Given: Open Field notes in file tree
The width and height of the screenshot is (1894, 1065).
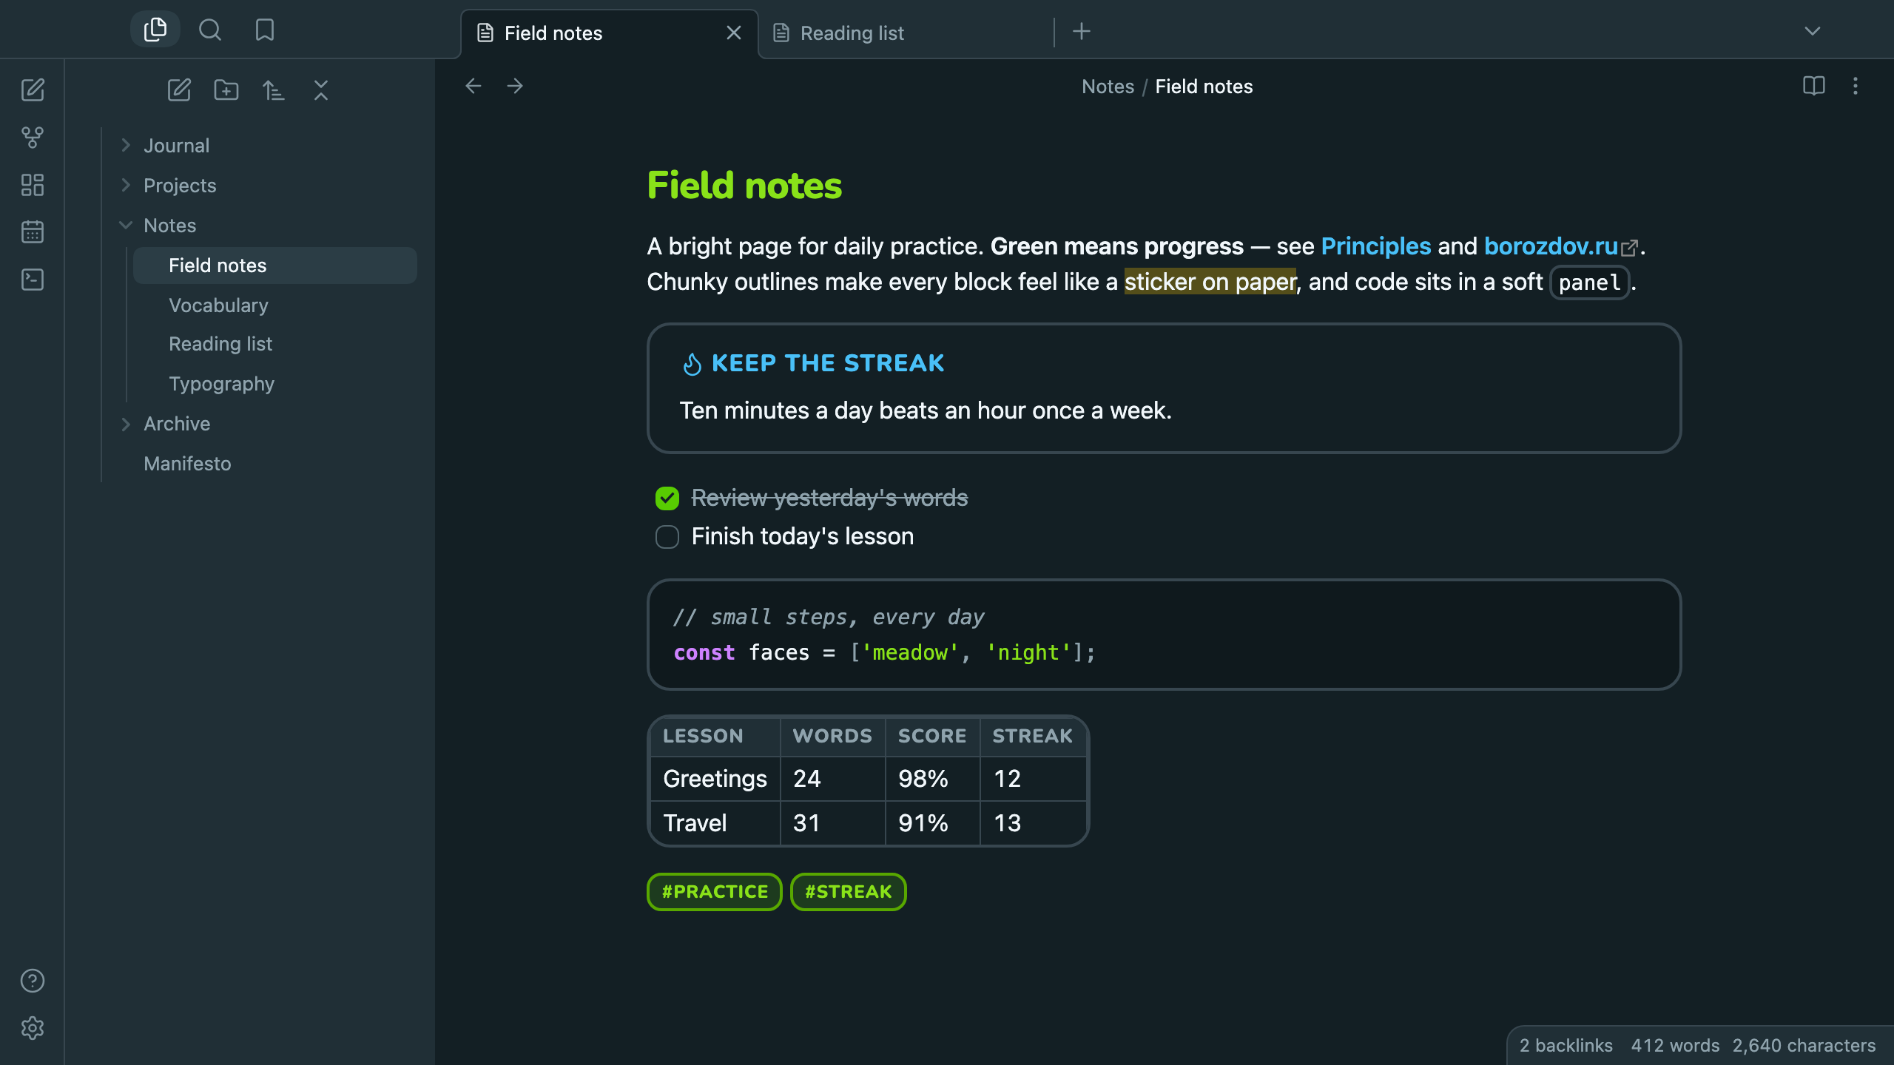Looking at the screenshot, I should pos(275,266).
